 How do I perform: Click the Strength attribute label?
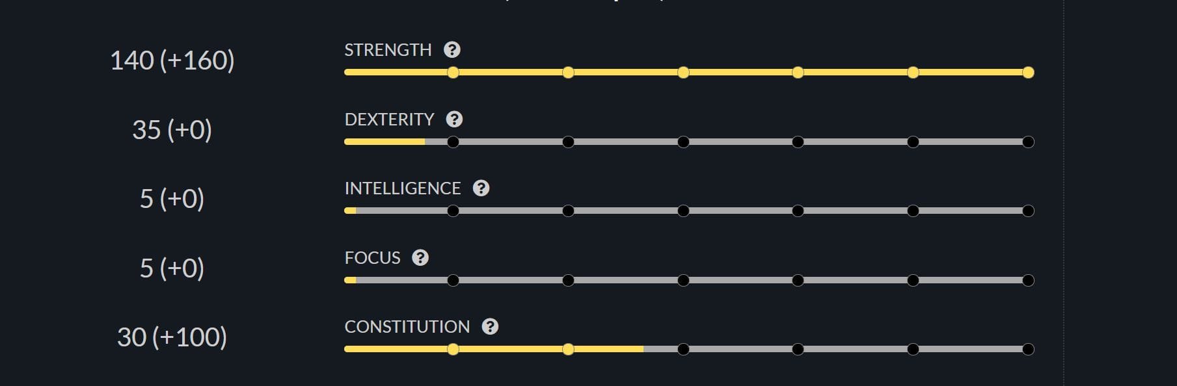point(387,48)
